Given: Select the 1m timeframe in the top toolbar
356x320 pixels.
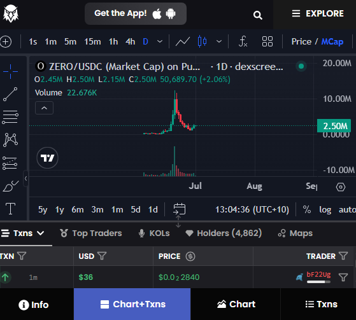Looking at the screenshot, I should [50, 42].
